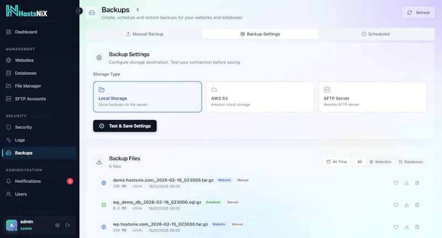Click the green Database tag

coord(213,202)
